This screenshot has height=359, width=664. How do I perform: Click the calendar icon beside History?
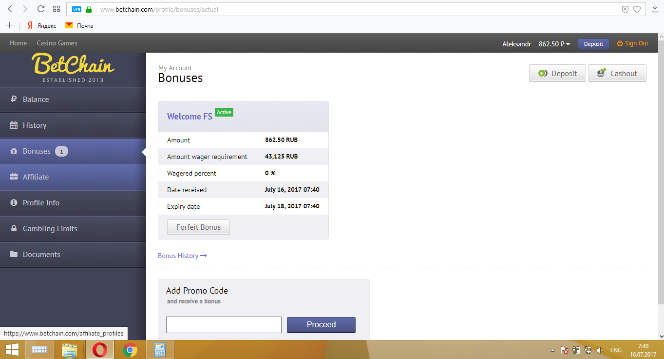pos(14,125)
